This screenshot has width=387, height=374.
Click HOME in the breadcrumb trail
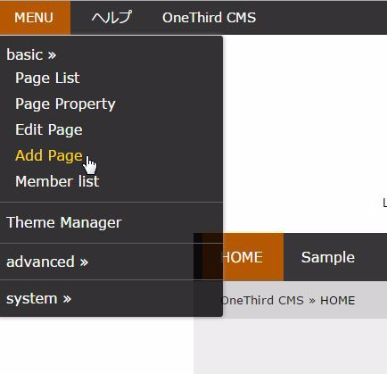click(x=337, y=301)
